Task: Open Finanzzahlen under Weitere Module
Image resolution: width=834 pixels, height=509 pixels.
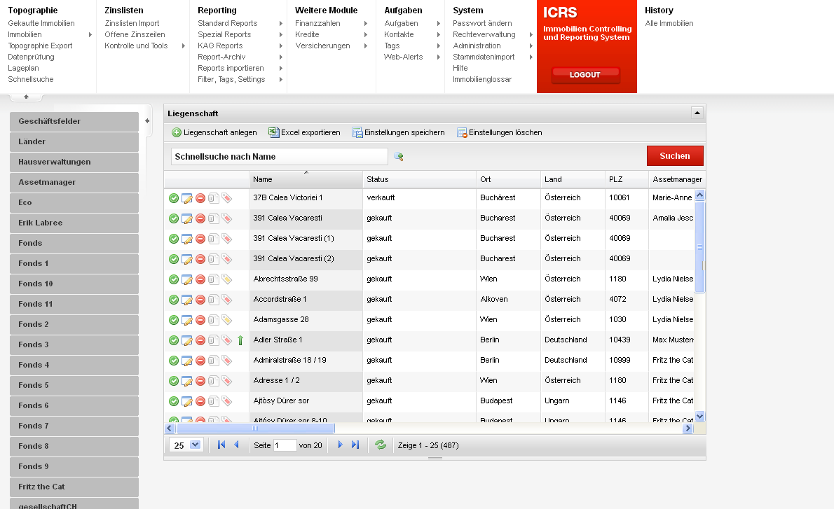Action: pyautogui.click(x=317, y=23)
